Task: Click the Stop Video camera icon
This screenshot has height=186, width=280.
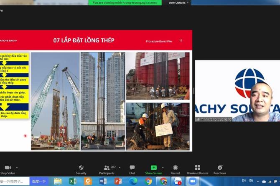Action: (8, 168)
